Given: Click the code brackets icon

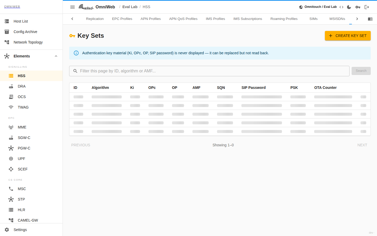Looking at the screenshot, I should point(341,7).
